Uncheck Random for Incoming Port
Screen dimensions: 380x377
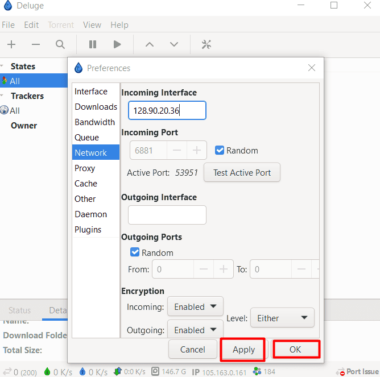pos(220,151)
